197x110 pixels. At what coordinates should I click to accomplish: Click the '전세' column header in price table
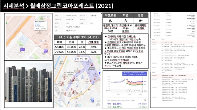coord(71,42)
